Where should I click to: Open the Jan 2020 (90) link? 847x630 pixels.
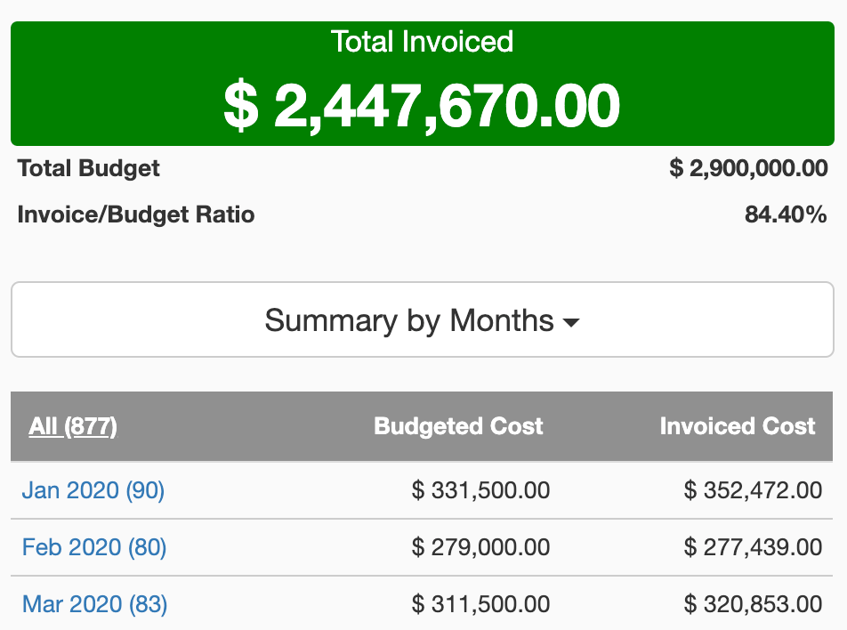(x=93, y=490)
